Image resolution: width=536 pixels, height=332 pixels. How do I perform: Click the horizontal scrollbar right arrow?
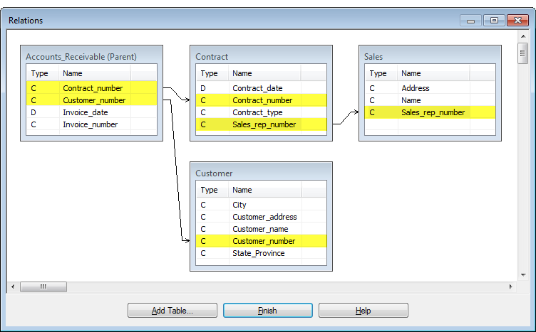pos(510,287)
